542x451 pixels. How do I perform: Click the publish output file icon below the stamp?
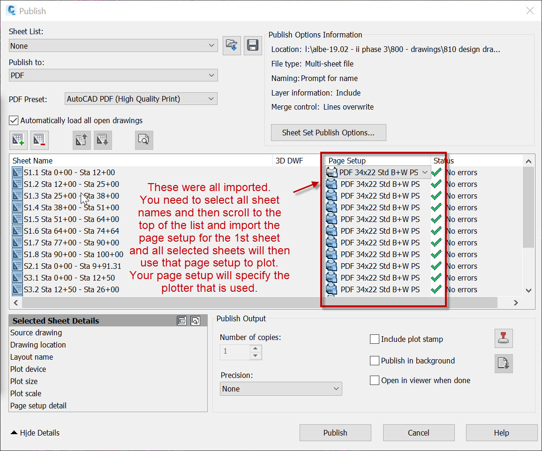[504, 363]
